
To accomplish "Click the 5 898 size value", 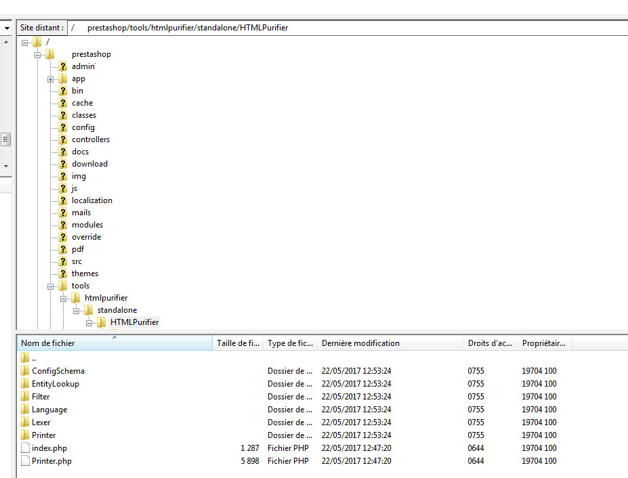I will point(250,461).
